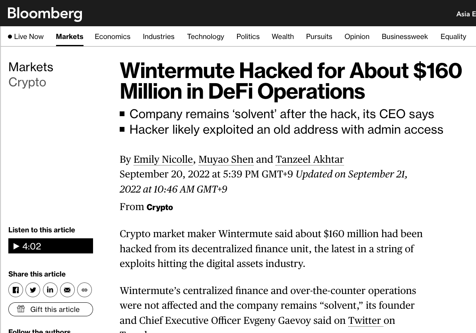This screenshot has width=476, height=333.
Task: Share the article on LinkedIn
Action: (x=50, y=290)
